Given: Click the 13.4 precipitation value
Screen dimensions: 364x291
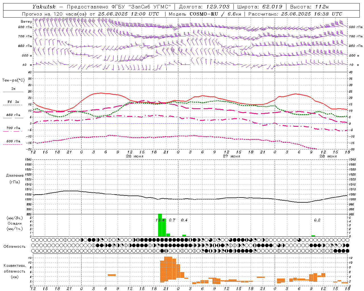Looking at the screenshot, I should (x=160, y=220).
